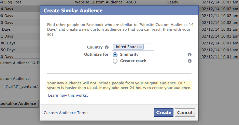
Task: Click the Cancel button
Action: coord(185,112)
